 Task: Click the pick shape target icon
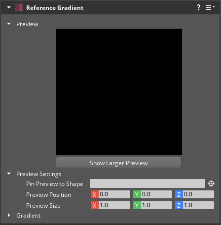click(x=211, y=183)
